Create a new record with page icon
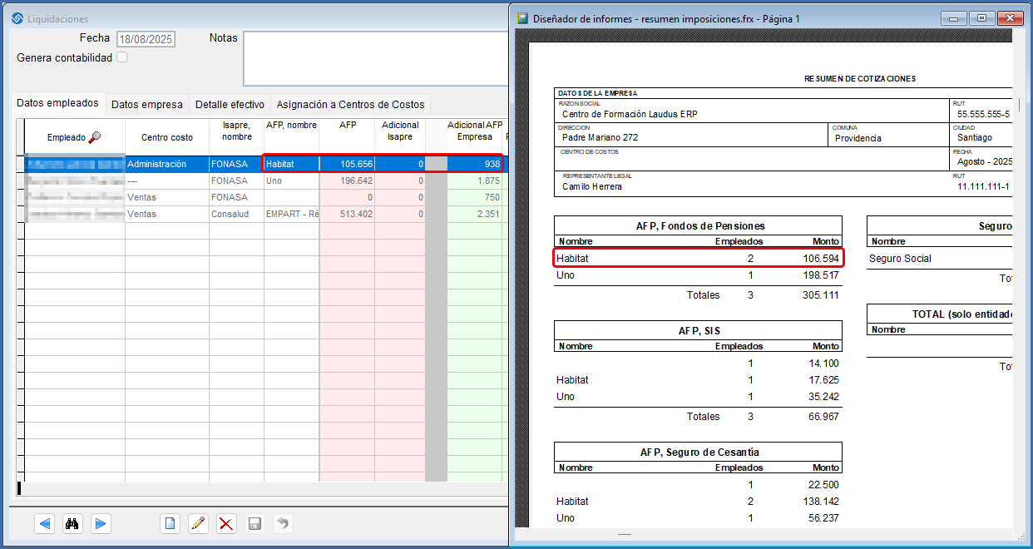 tap(170, 523)
